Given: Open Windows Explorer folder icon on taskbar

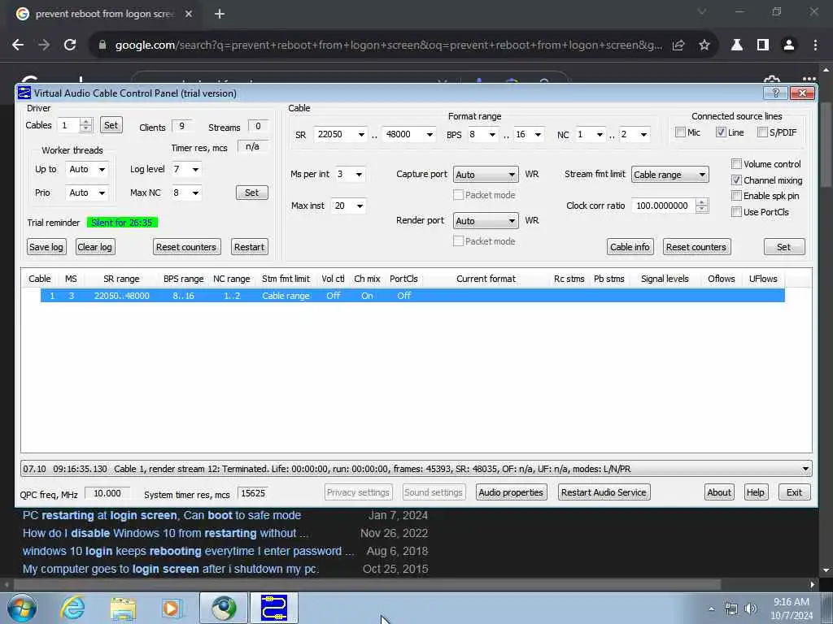Looking at the screenshot, I should tap(124, 608).
